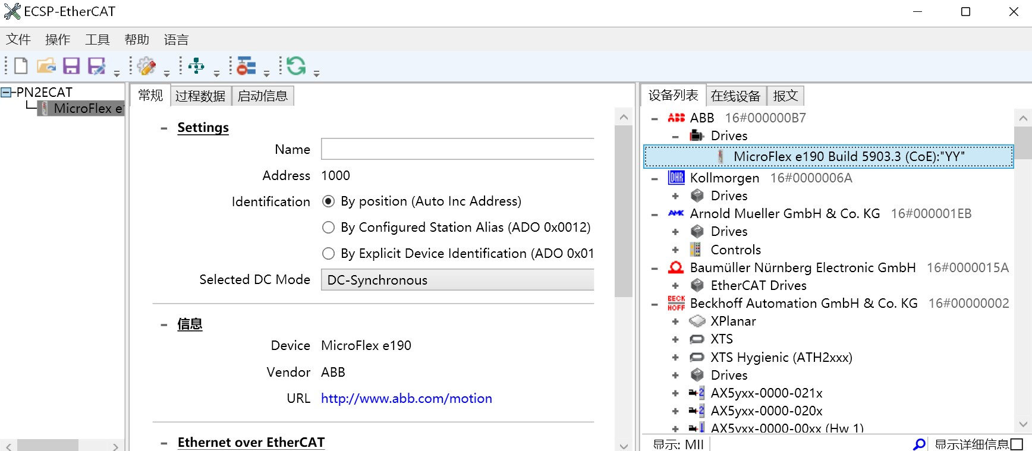The width and height of the screenshot is (1032, 451).
Task: Click the Beckhoff logo icon
Action: pyautogui.click(x=676, y=303)
